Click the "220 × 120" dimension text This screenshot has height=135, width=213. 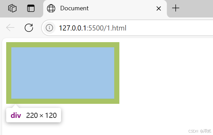coord(42,115)
